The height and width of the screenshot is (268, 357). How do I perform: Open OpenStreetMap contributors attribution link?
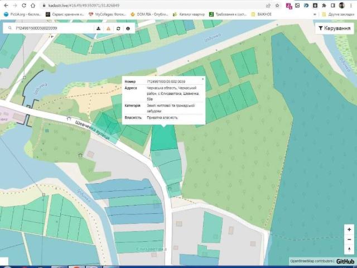pyautogui.click(x=311, y=261)
